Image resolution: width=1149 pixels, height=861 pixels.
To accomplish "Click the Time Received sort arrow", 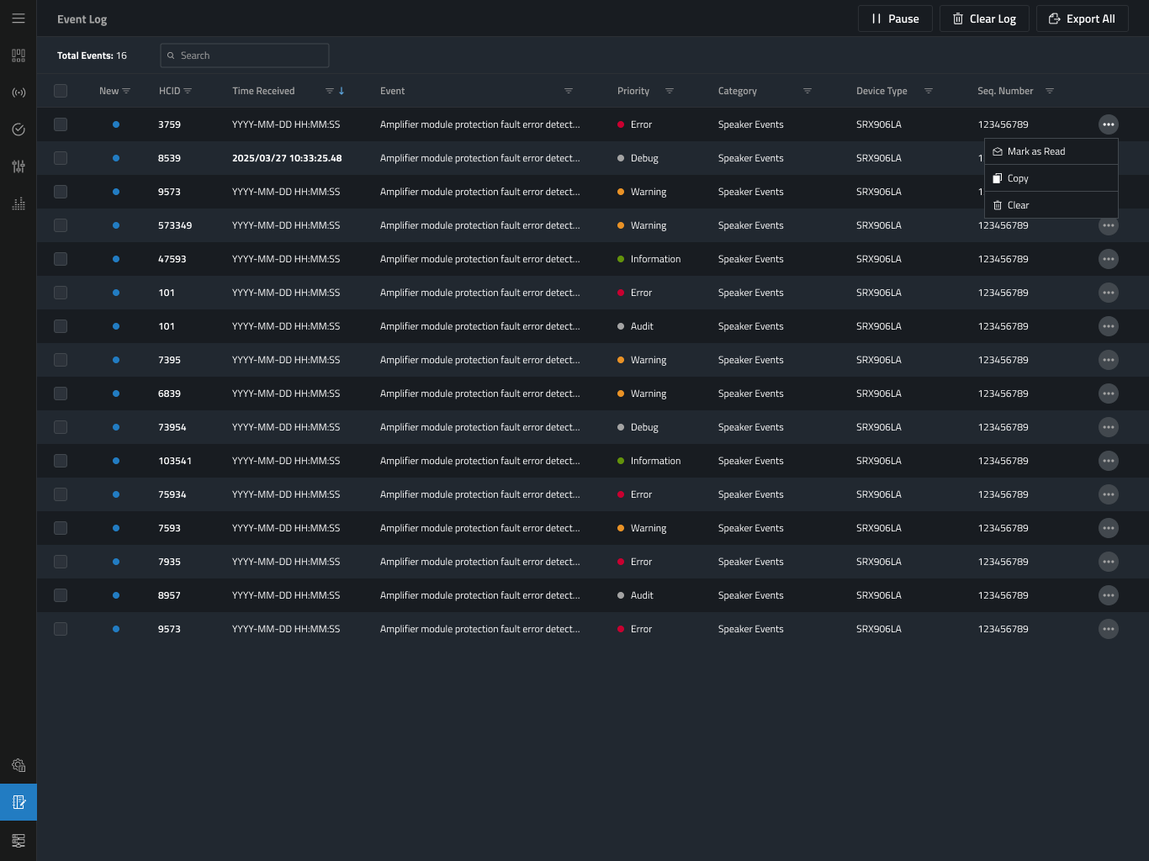I will tap(342, 91).
